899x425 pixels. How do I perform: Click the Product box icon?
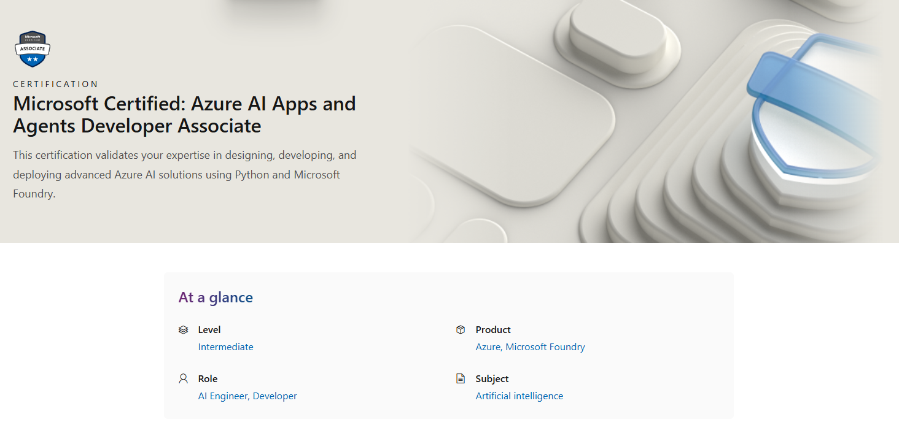[461, 330]
